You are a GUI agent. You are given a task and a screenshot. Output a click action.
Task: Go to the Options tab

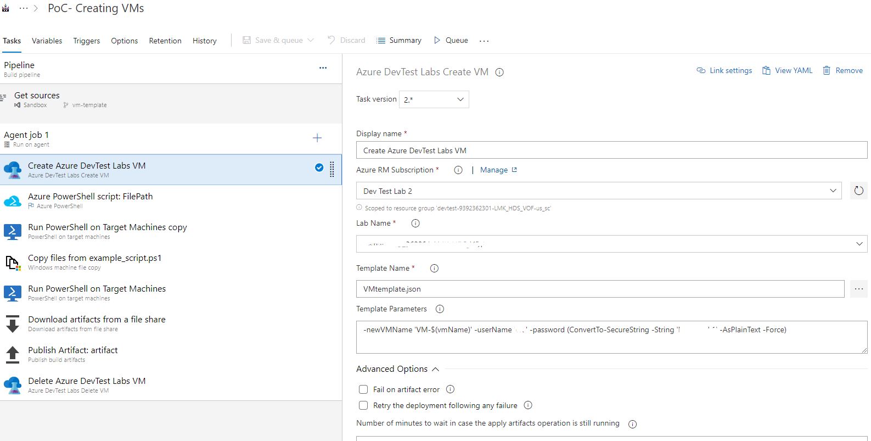point(124,41)
